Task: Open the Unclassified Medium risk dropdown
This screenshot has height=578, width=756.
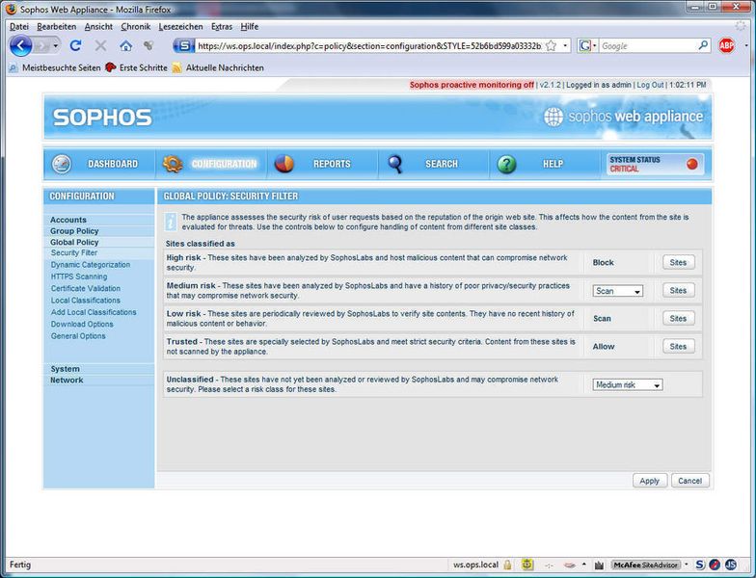Action: click(627, 385)
